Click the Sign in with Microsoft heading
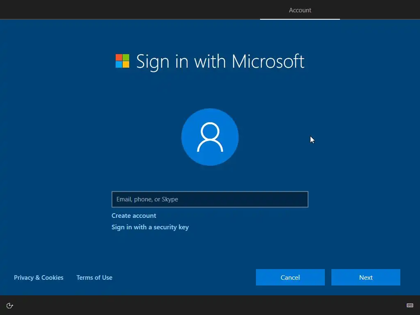The width and height of the screenshot is (420, 315). (x=220, y=62)
